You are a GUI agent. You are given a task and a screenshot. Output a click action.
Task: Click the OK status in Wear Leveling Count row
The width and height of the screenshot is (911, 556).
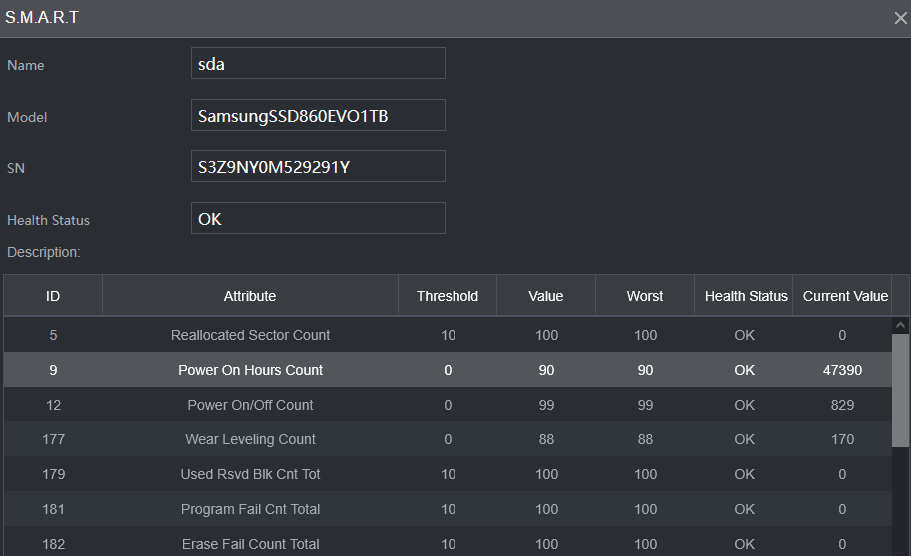744,439
